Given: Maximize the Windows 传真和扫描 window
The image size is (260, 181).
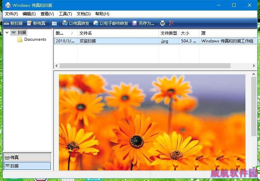Looking at the screenshot, I should (234, 5).
